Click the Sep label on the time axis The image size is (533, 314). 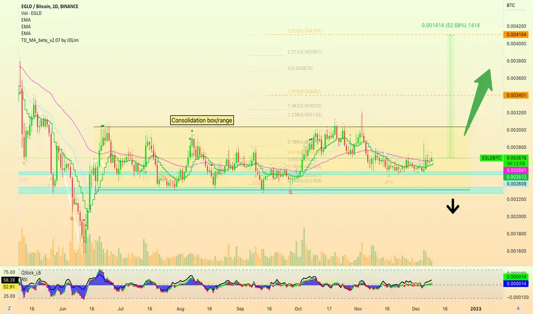[240, 308]
